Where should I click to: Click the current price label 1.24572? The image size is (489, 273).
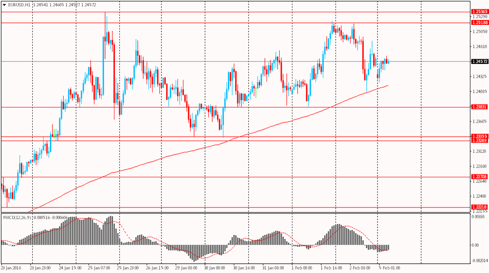(x=480, y=62)
